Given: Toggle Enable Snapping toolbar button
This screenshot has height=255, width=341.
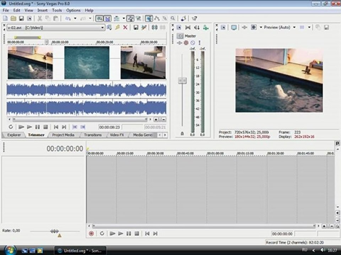Looking at the screenshot, I should pos(99,18).
